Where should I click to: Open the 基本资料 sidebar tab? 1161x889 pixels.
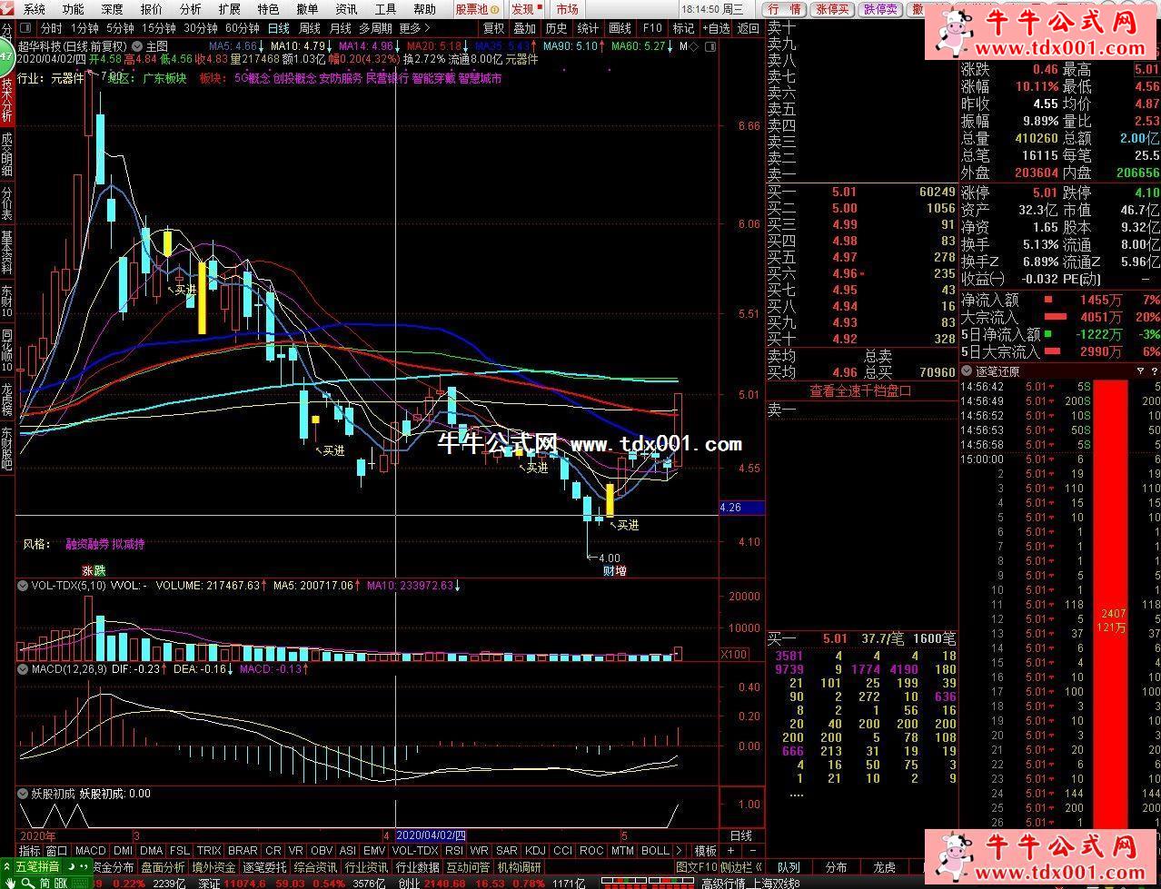pos(7,252)
